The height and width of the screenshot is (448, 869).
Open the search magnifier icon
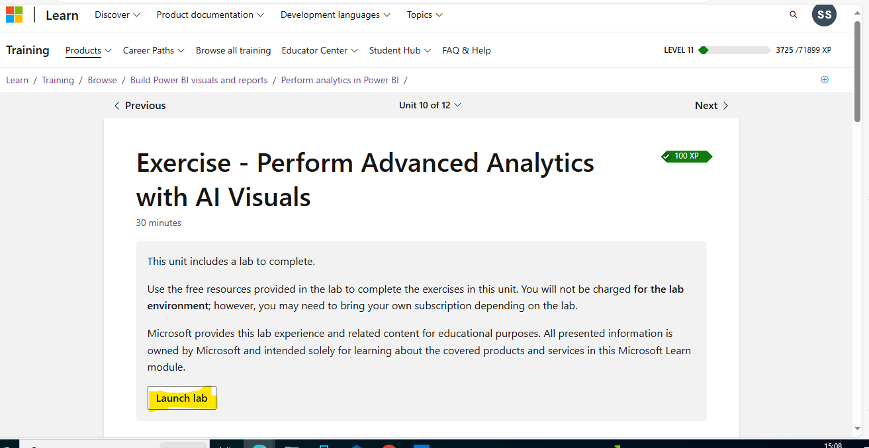pyautogui.click(x=794, y=15)
